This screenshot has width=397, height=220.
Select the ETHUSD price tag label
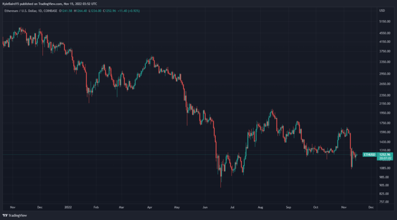(369, 154)
